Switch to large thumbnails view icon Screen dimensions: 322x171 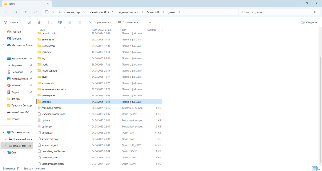pos(319,168)
